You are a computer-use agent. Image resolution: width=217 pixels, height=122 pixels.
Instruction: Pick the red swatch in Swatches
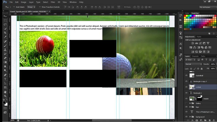[185, 16]
